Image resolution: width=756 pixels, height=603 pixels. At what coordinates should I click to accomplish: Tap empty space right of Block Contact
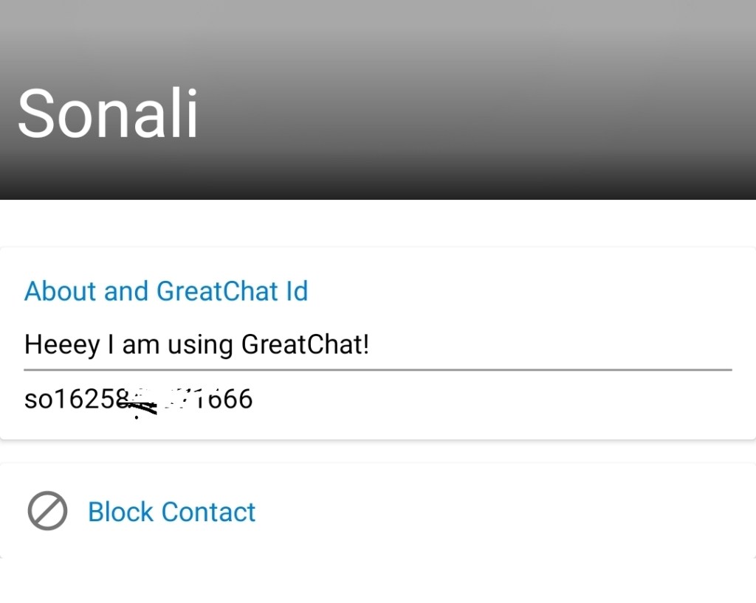[x=502, y=512]
